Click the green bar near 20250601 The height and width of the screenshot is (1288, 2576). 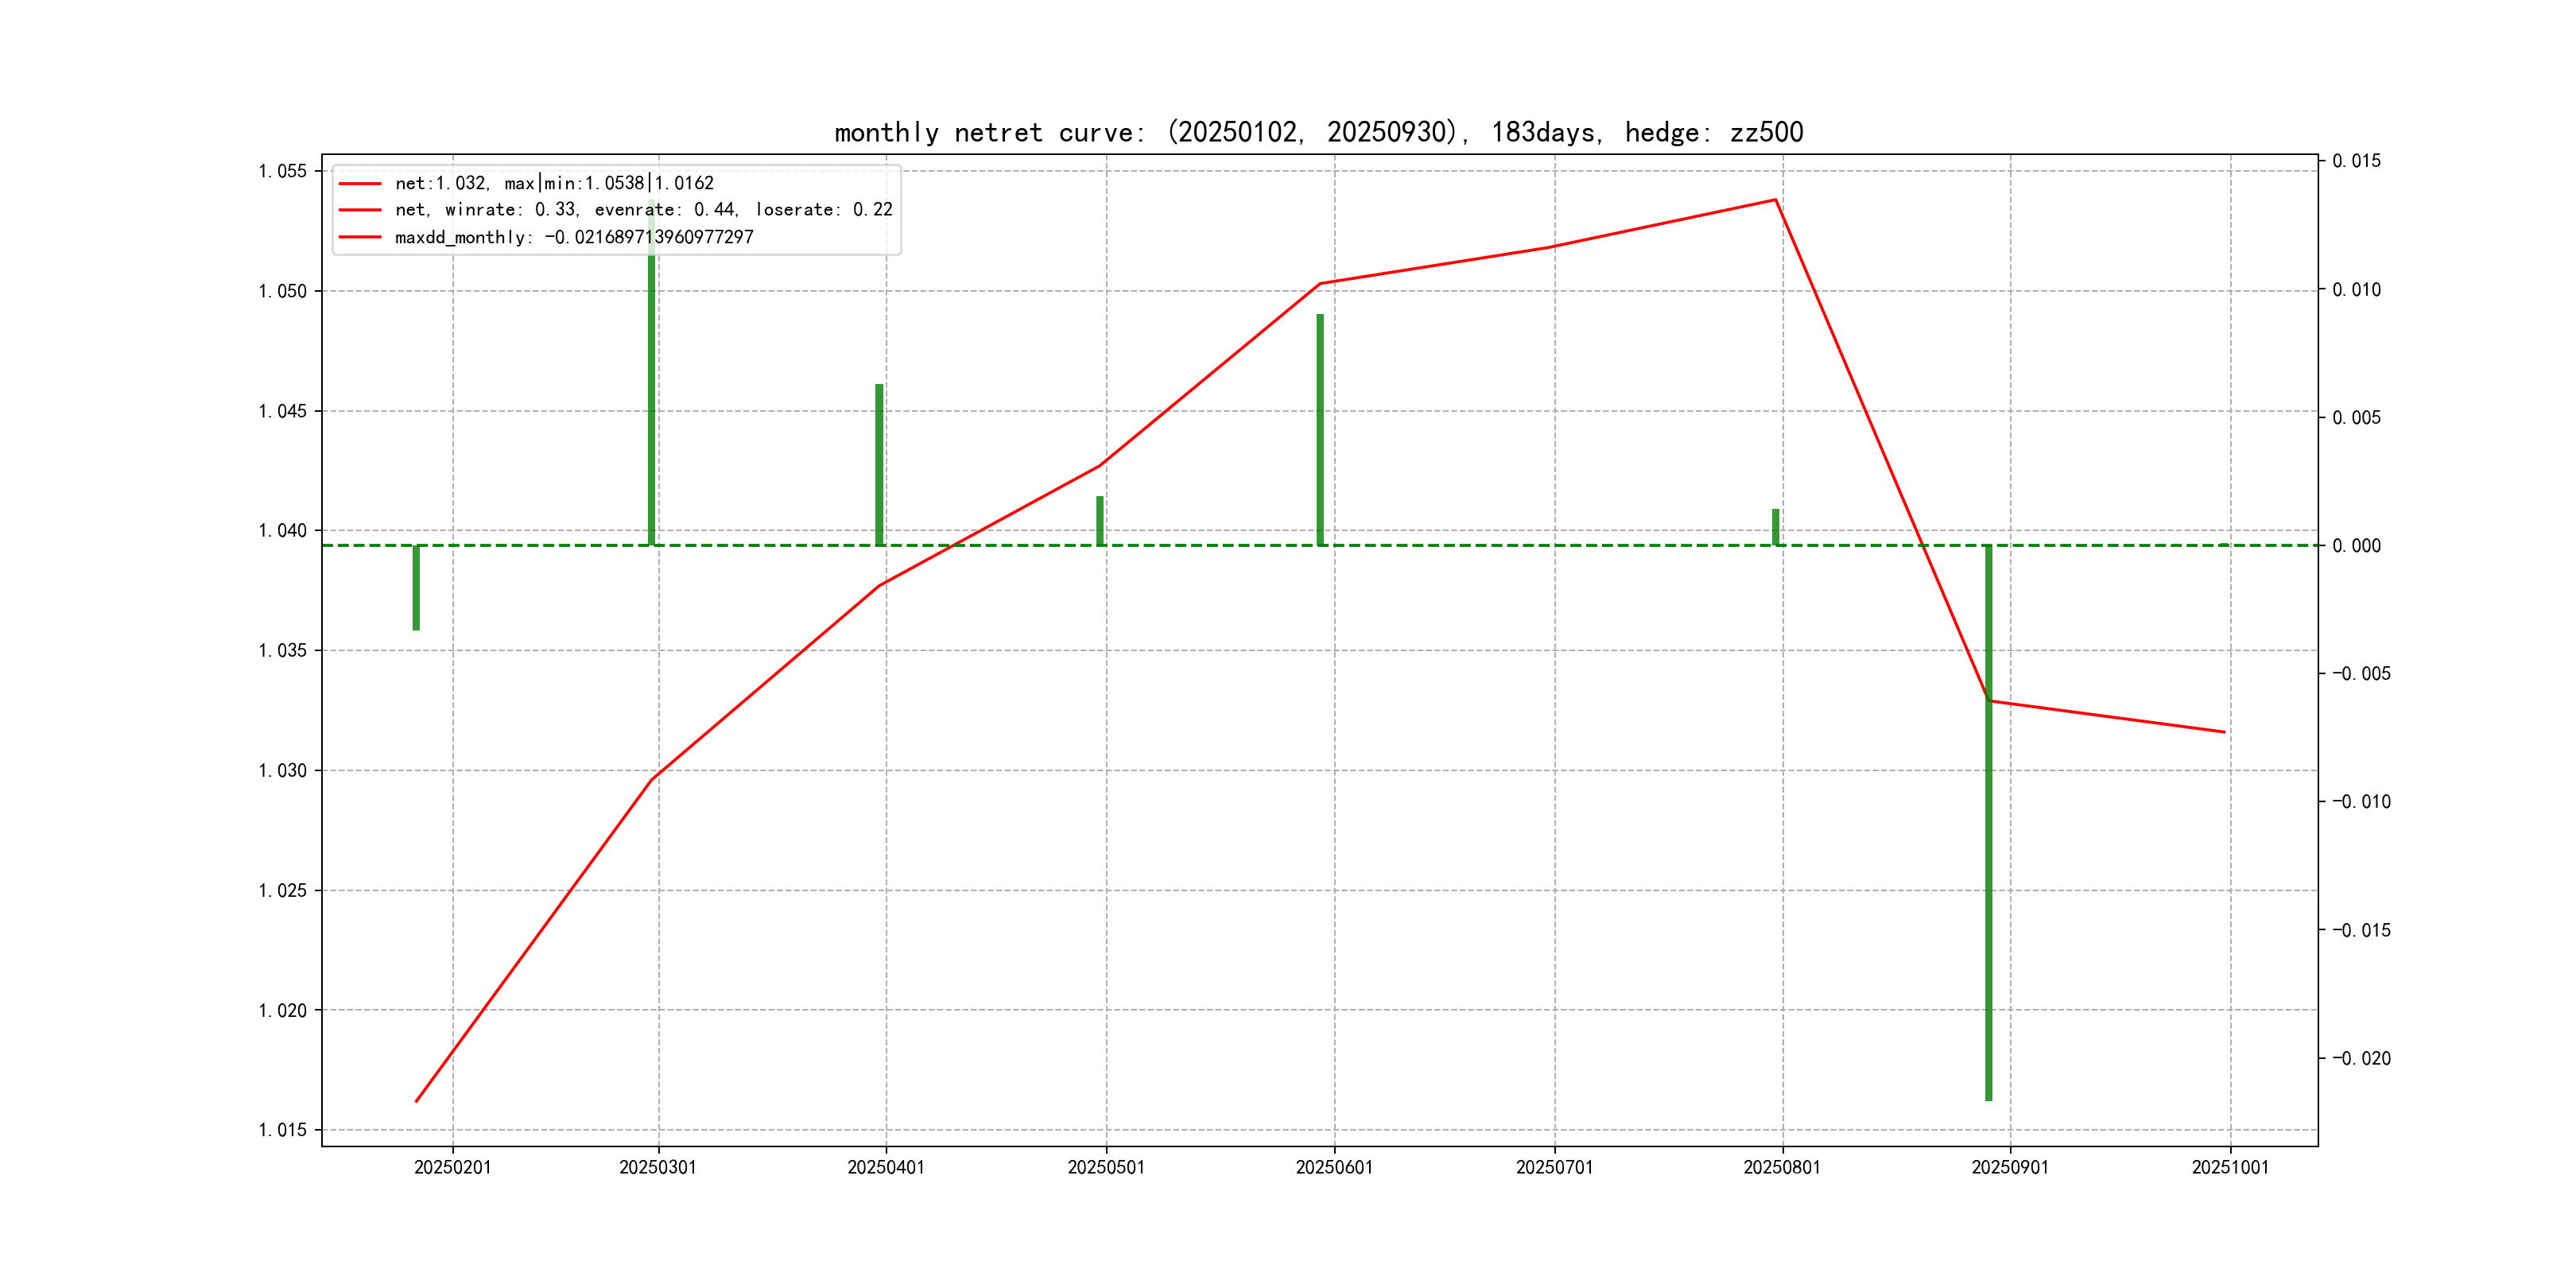(x=1320, y=430)
